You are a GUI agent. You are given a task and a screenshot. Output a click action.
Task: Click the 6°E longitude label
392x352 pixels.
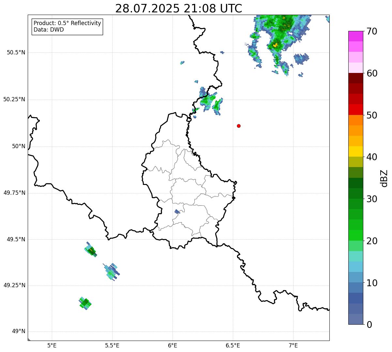click(173, 345)
